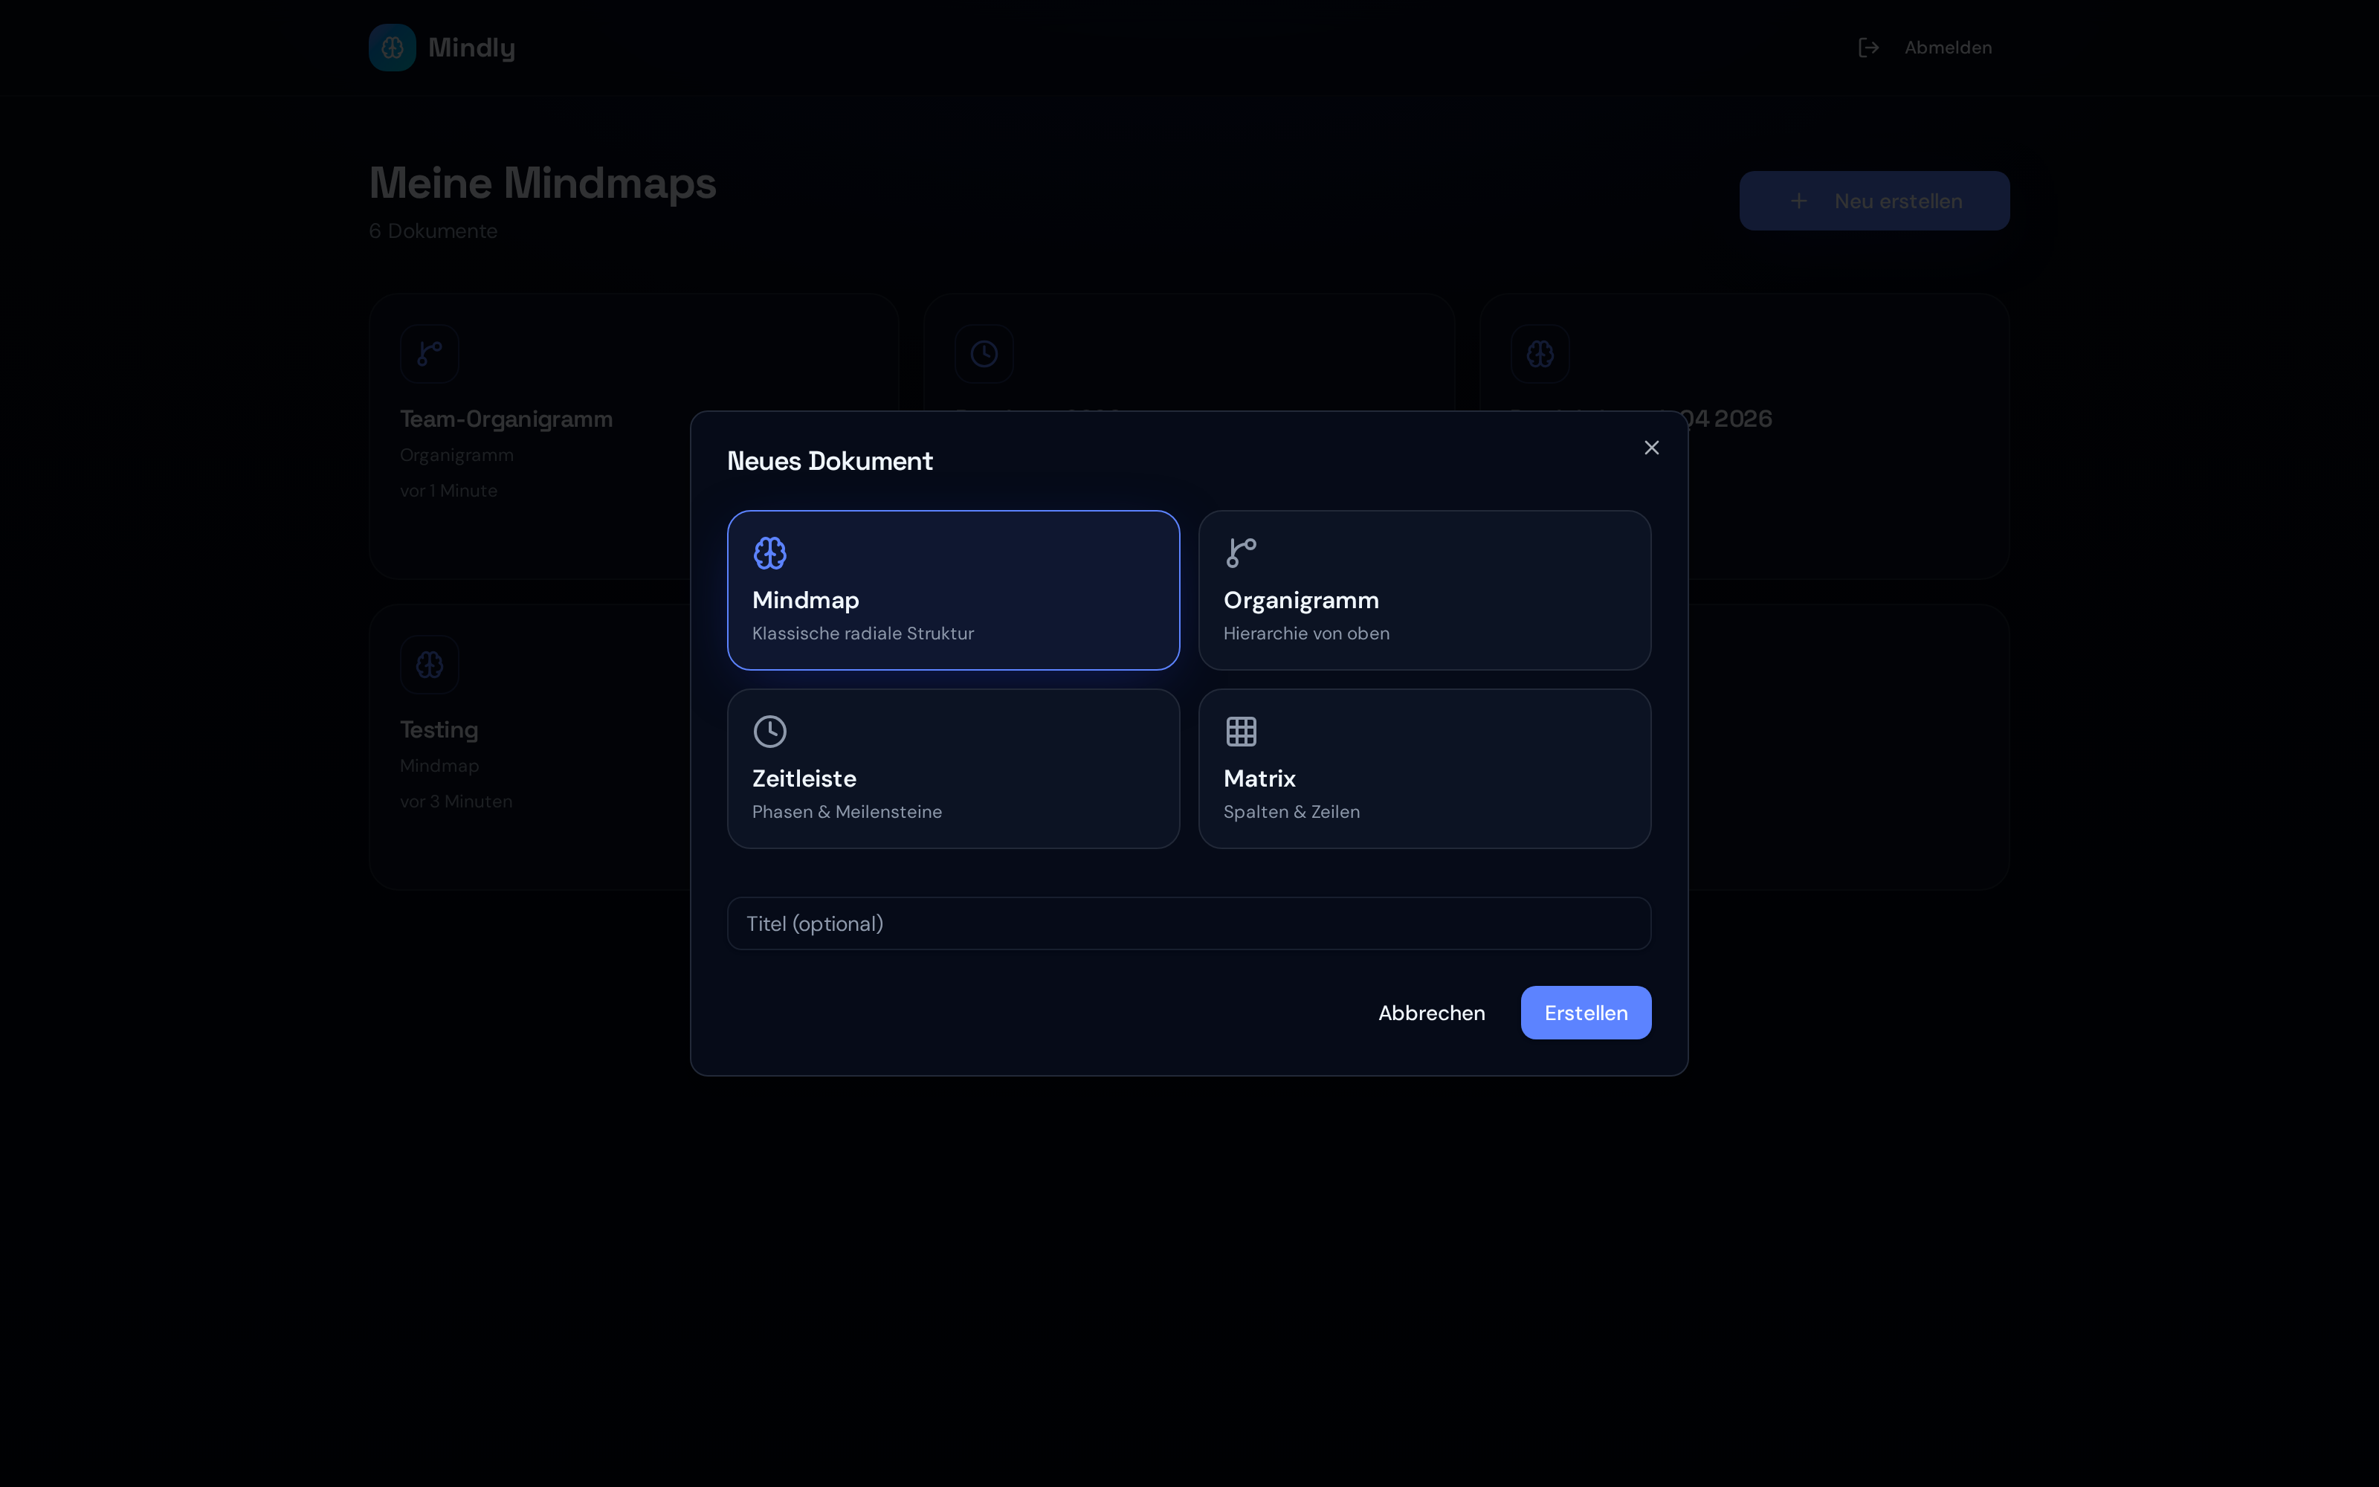Select the Organigramm document type
2379x1487 pixels.
[1424, 590]
